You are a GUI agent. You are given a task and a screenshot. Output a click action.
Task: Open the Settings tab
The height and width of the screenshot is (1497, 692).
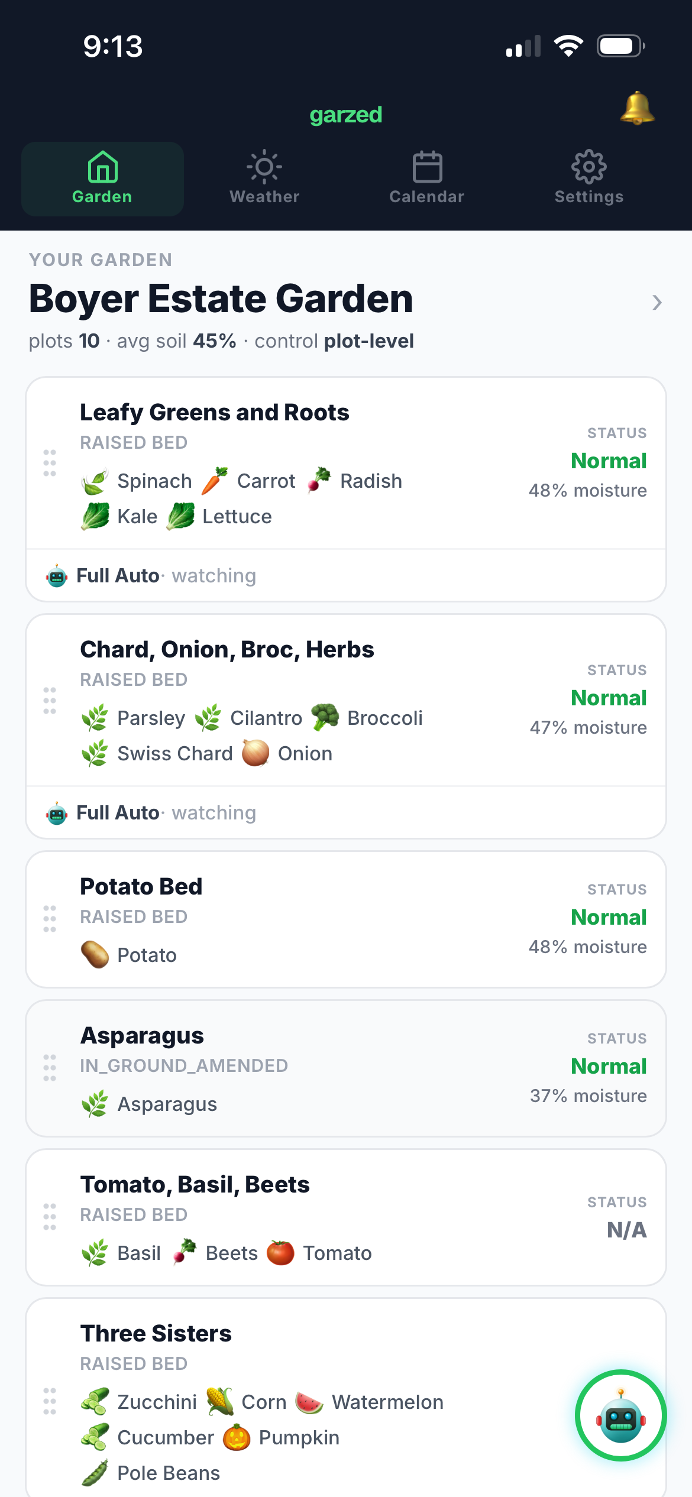coord(589,179)
